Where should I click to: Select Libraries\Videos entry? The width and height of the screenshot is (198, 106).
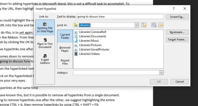(x=89, y=54)
